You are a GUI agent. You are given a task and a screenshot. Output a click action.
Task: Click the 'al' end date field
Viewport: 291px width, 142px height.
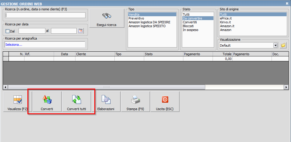pos(64,31)
